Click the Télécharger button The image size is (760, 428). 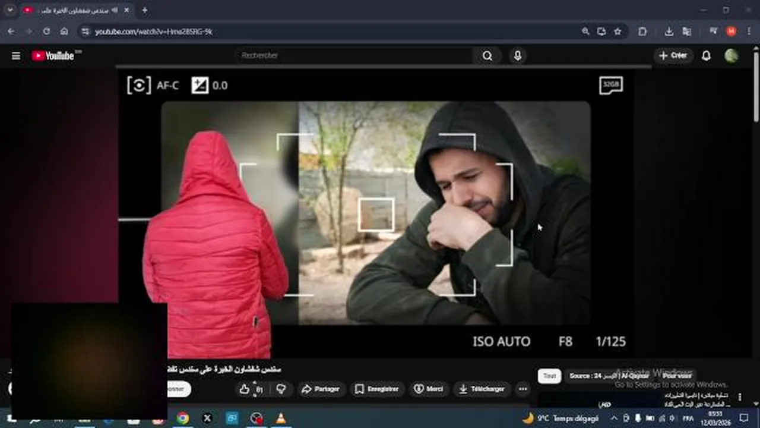pyautogui.click(x=482, y=389)
